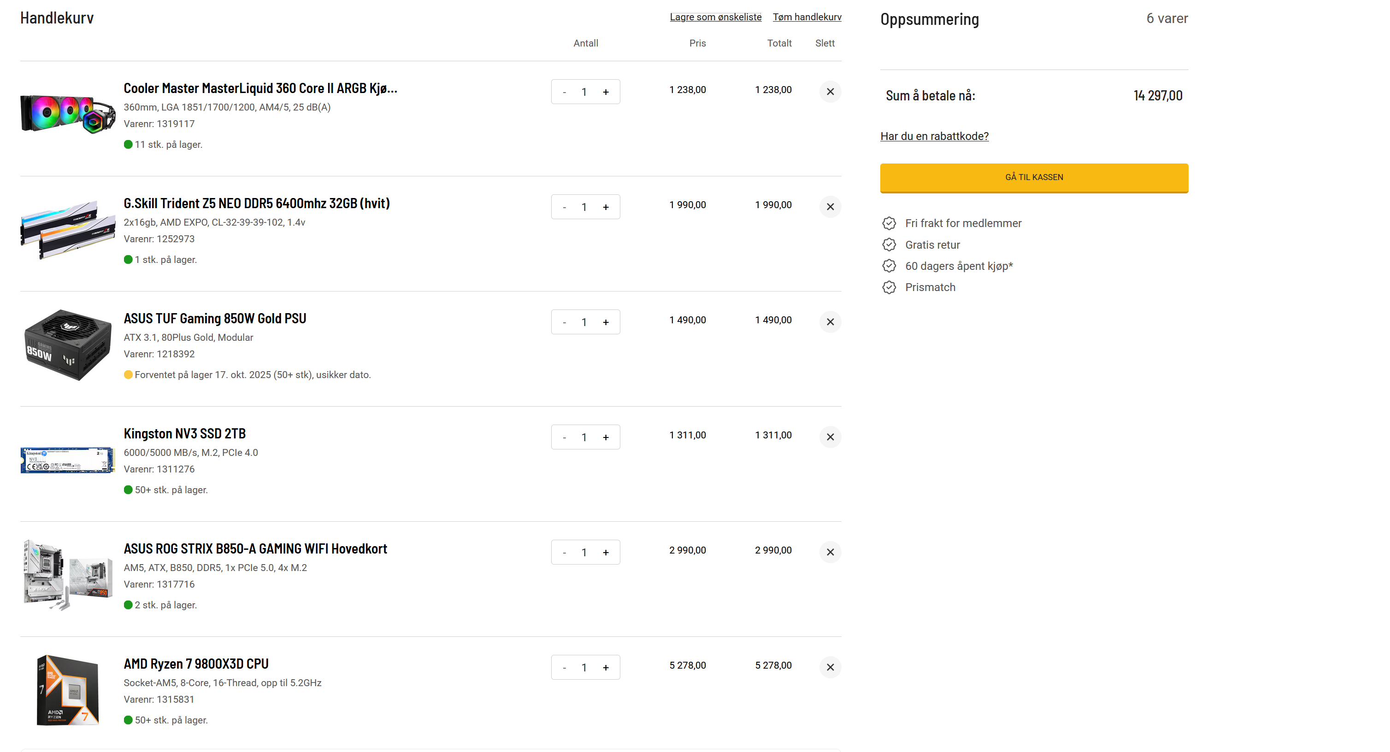Screen dimensions: 1390x752
Task: Open ASUS TUF Gaming 850W PSU image
Action: (x=67, y=345)
